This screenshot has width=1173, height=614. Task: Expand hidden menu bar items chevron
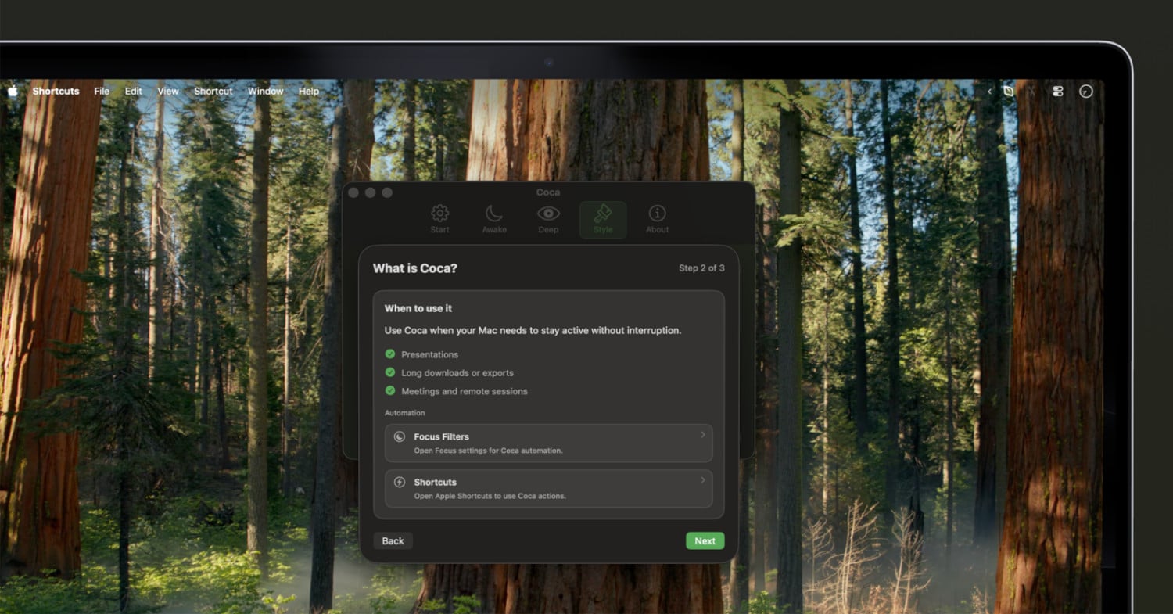coord(989,92)
